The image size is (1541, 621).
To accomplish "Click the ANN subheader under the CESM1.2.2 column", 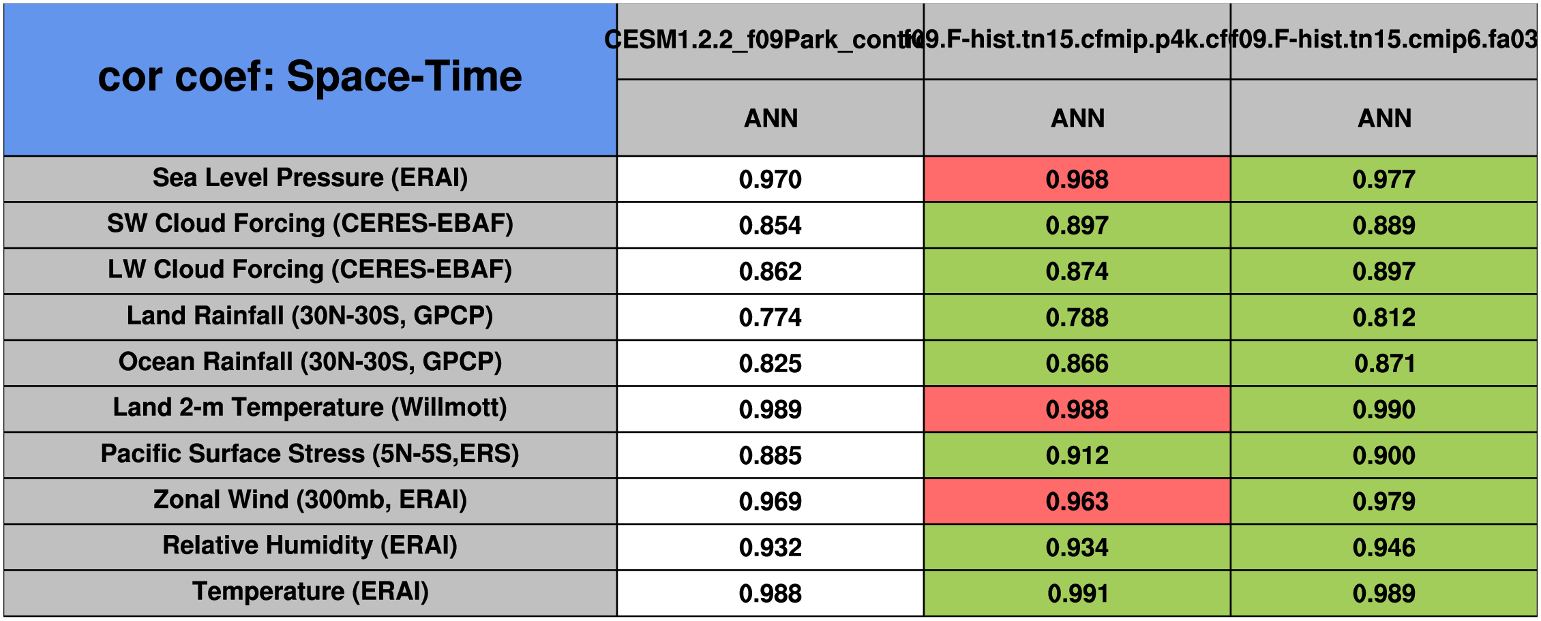I will (x=770, y=118).
